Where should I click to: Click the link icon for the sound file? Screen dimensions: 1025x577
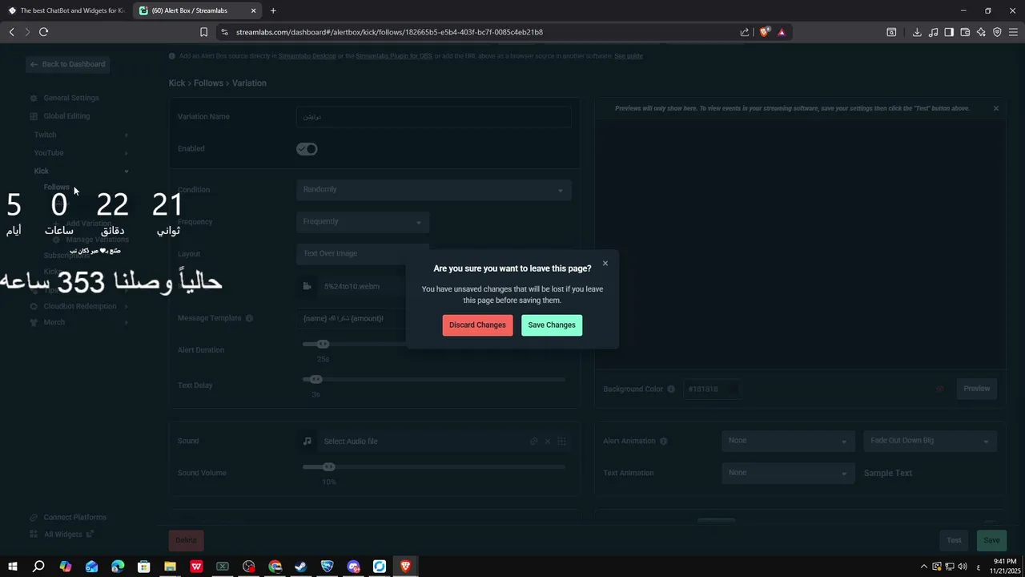[x=534, y=442]
